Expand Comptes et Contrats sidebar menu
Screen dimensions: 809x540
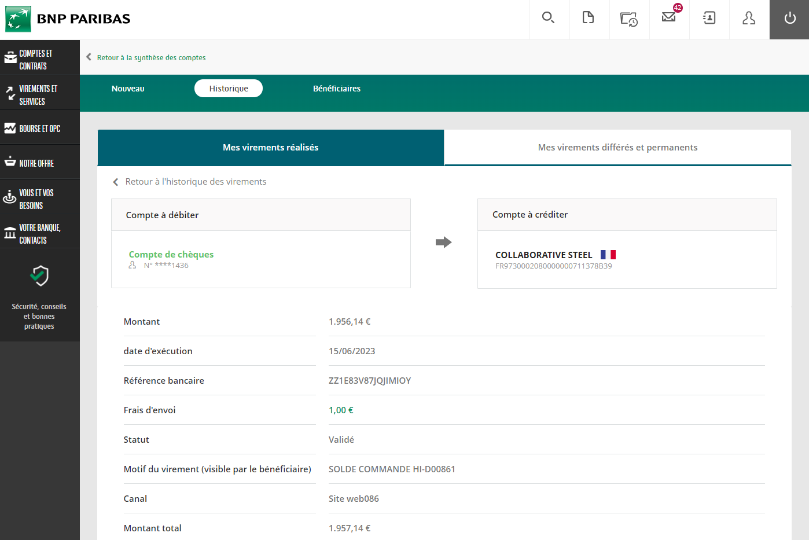click(x=39, y=59)
